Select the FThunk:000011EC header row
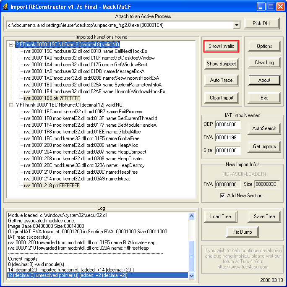The width and height of the screenshot is (287, 287). pyautogui.click(x=69, y=105)
